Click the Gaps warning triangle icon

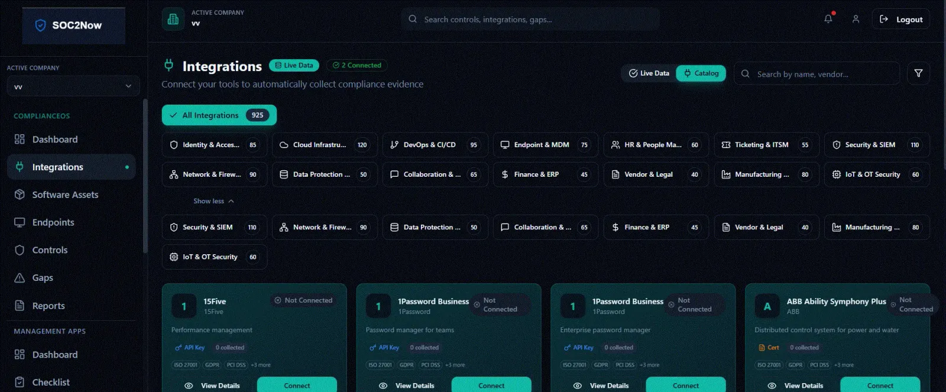(x=20, y=278)
